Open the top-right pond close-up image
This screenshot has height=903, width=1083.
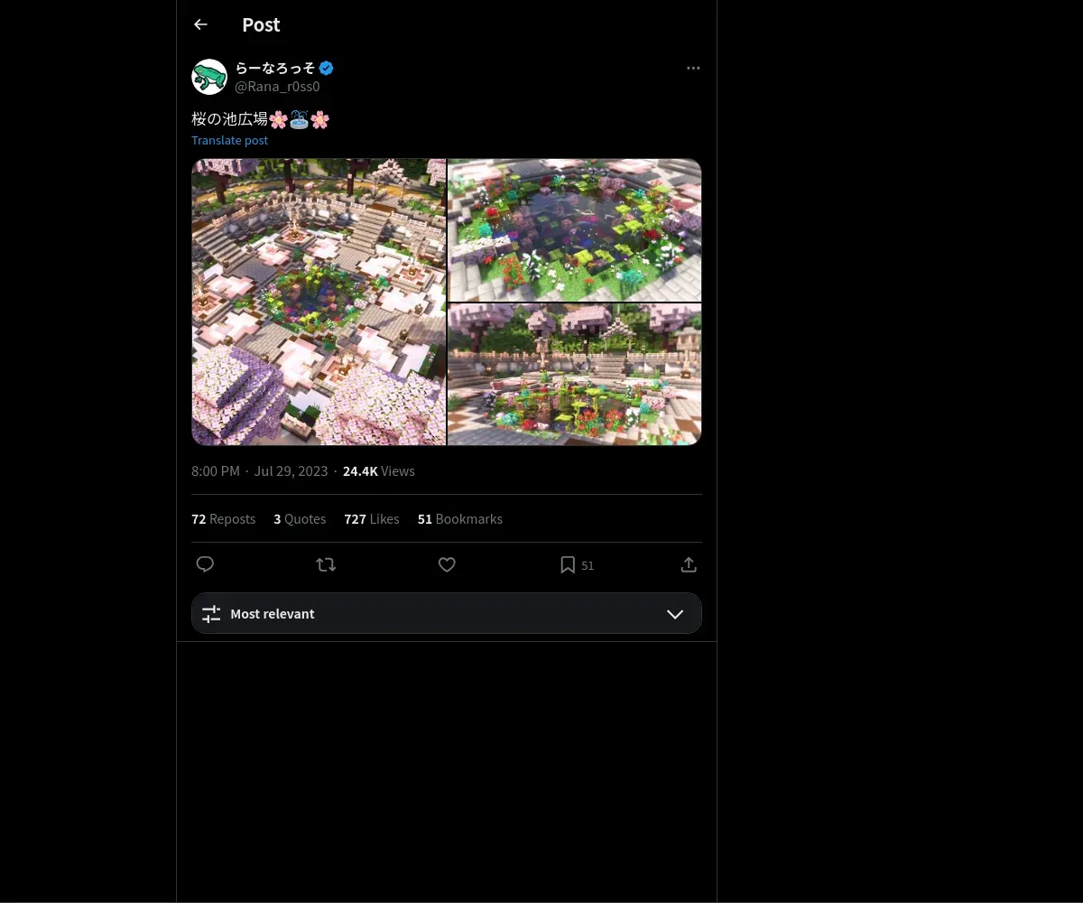click(575, 229)
